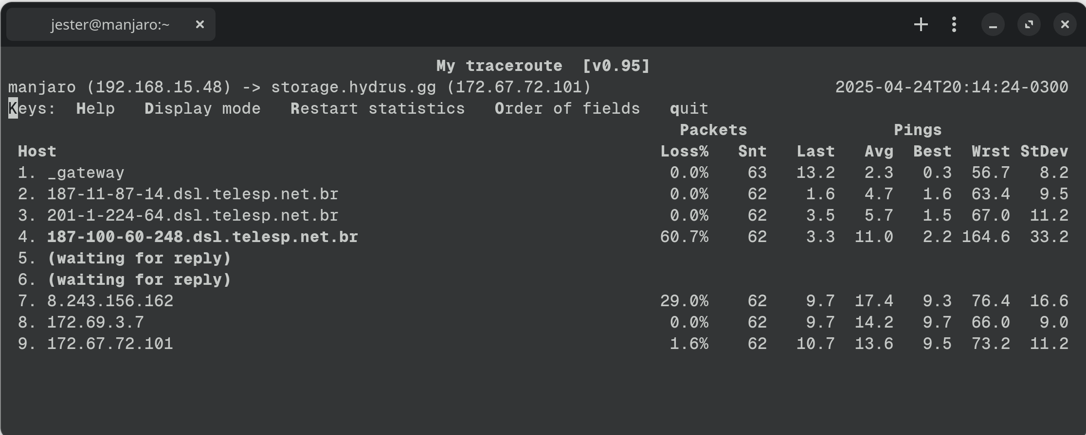Minimize the terminal window
1086x435 pixels.
(x=993, y=25)
